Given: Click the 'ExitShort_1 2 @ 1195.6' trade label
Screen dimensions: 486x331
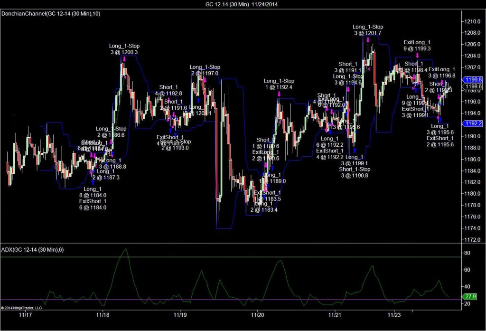Looking at the screenshot, I should (x=440, y=142).
